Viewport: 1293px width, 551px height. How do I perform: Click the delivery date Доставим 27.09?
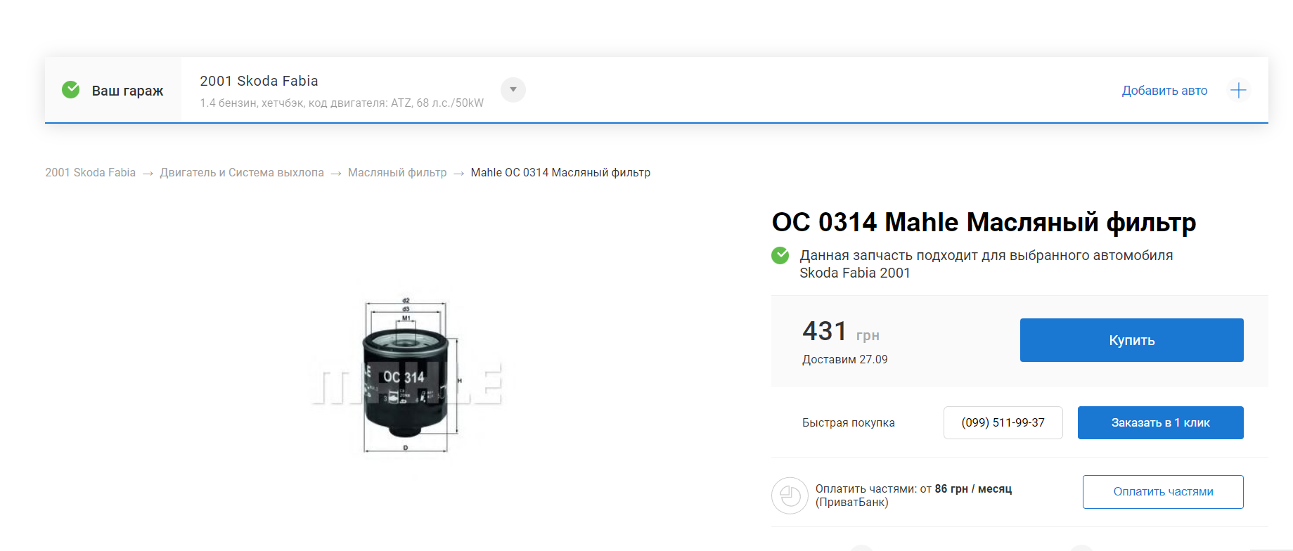tap(844, 360)
